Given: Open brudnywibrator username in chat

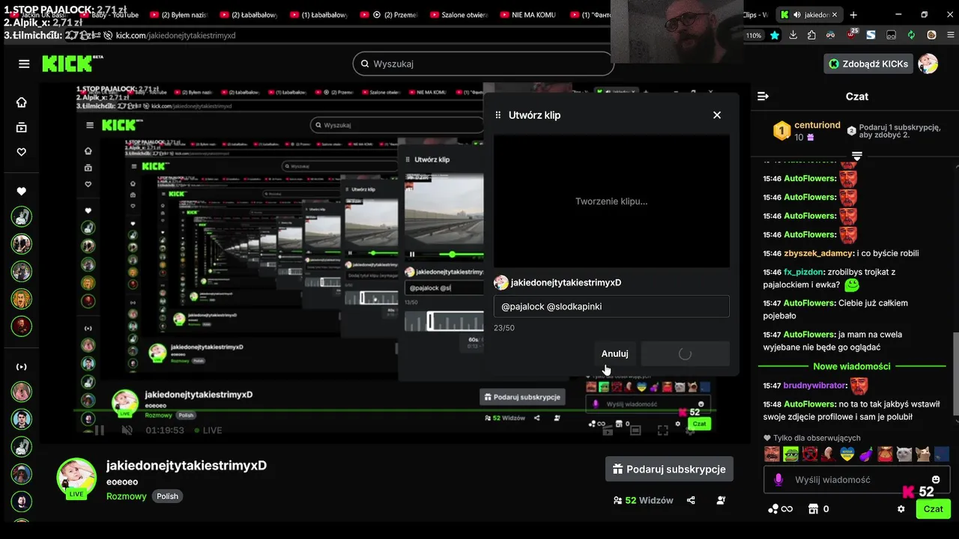Looking at the screenshot, I should click(815, 386).
